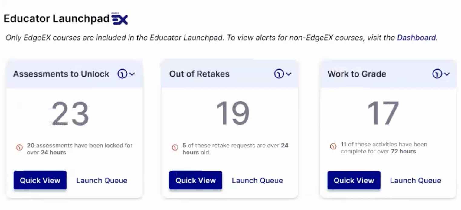Click the red alert clock beside 5 retake requests
461x210 pixels.
(175, 148)
